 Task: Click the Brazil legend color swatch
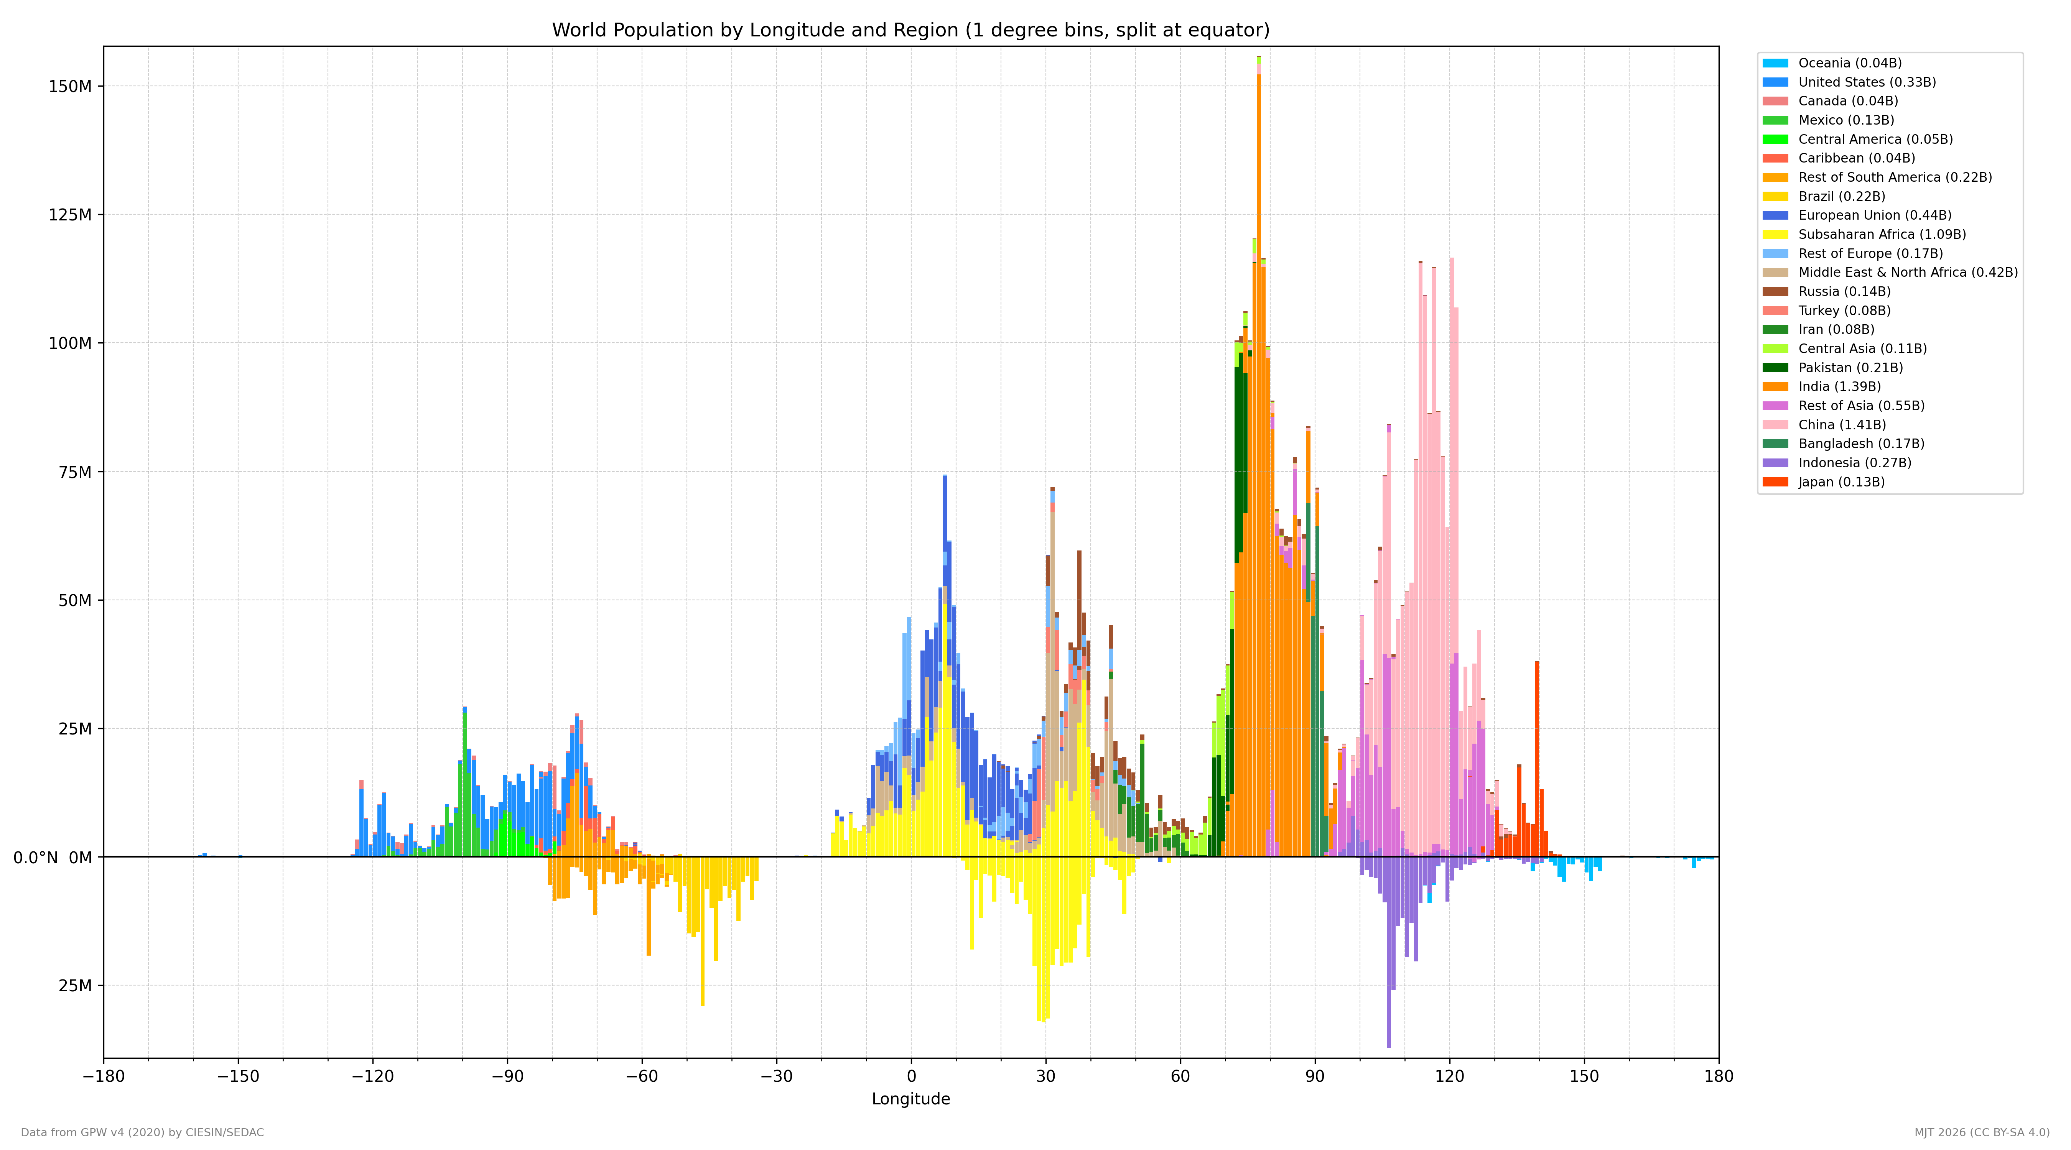tap(1775, 196)
